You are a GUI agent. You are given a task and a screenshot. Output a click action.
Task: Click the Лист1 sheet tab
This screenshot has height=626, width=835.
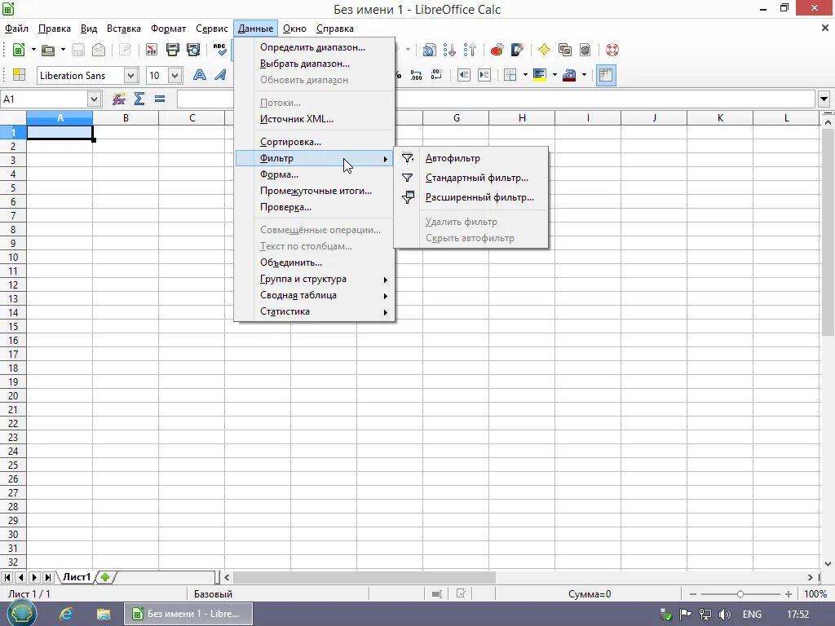click(x=77, y=577)
